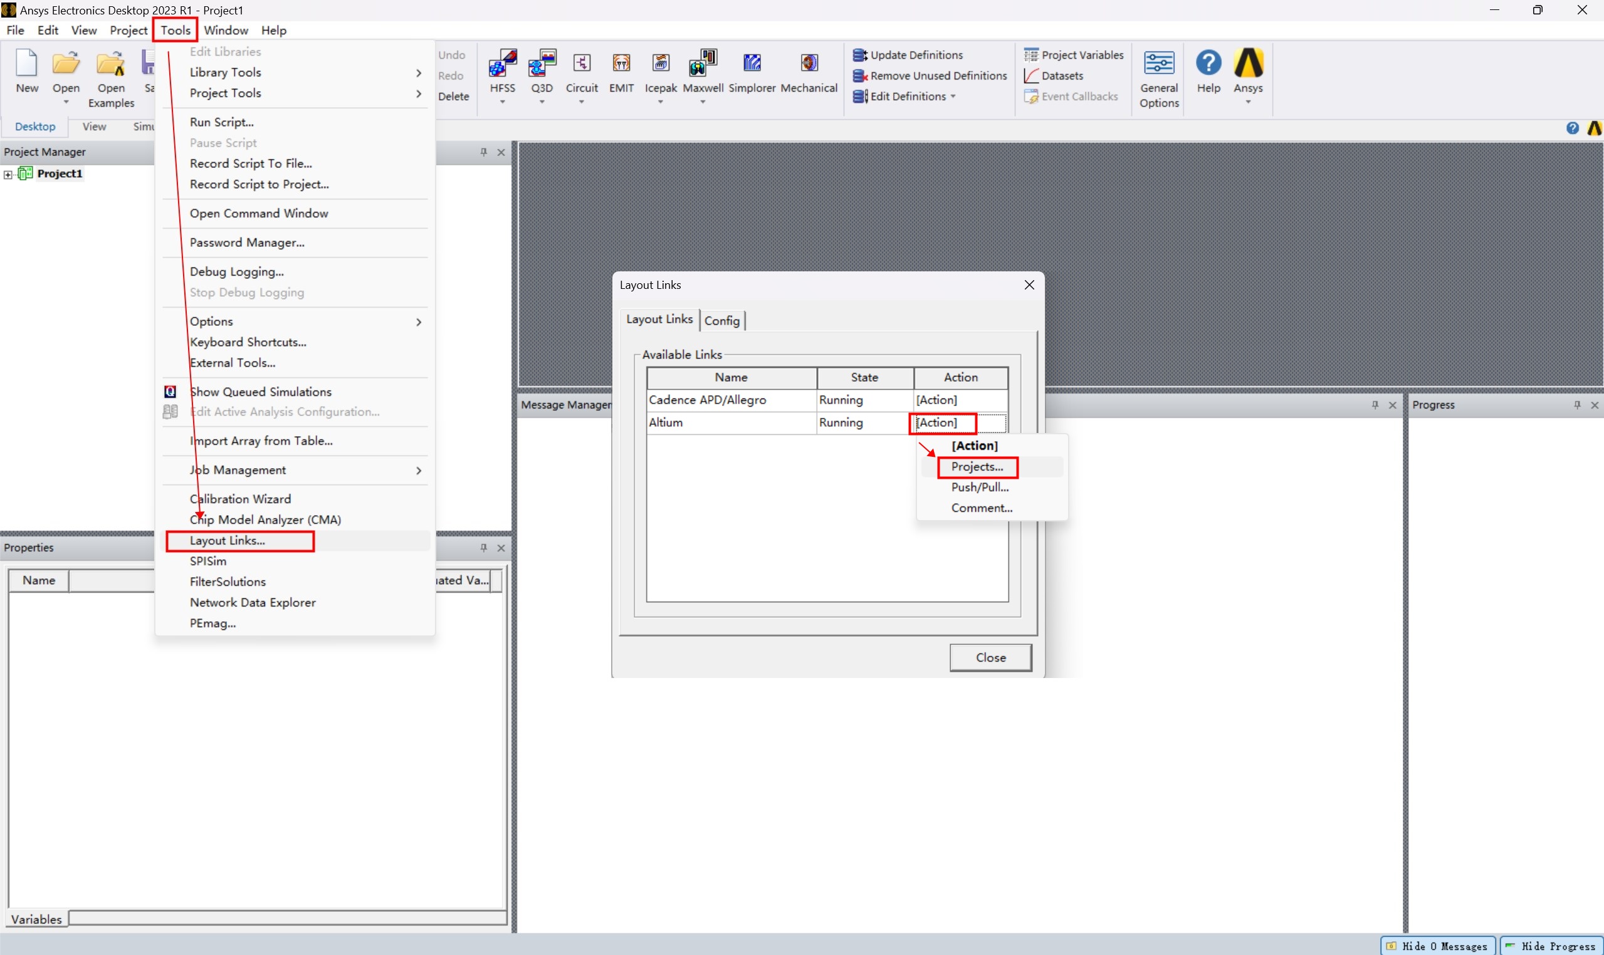Insert a Q3D design via toolbar icon

pyautogui.click(x=542, y=65)
